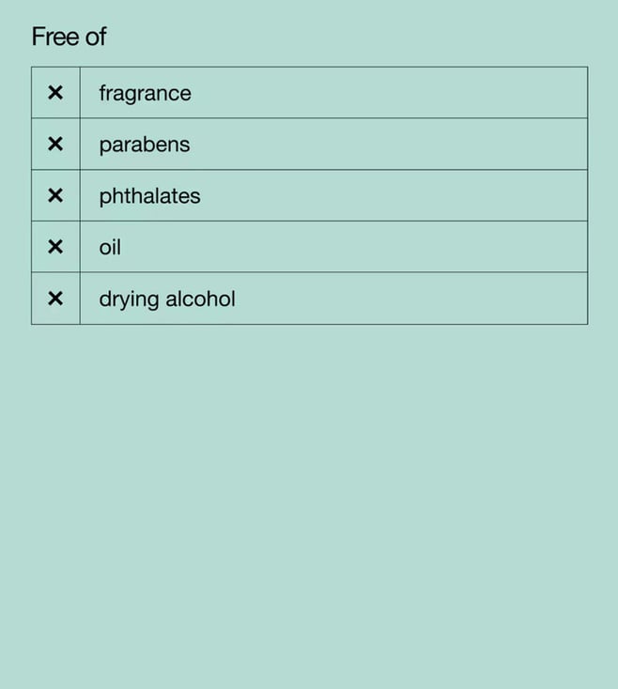The height and width of the screenshot is (689, 618).
Task: Click blank space right of phthalates text
Action: (394, 195)
